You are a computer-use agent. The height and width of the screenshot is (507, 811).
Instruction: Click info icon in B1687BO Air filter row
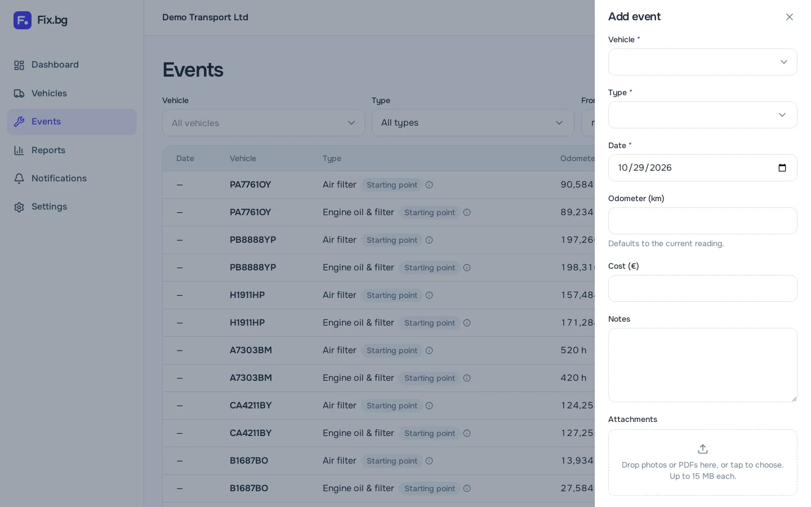coord(429,461)
